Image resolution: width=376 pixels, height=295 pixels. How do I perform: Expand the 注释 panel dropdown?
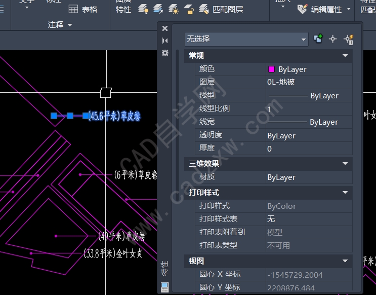click(70, 25)
